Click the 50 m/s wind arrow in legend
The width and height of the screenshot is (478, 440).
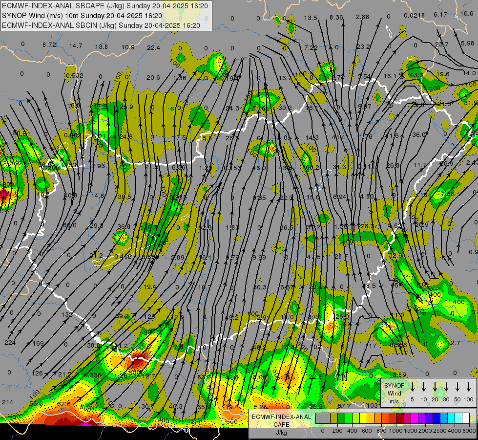pos(457,386)
